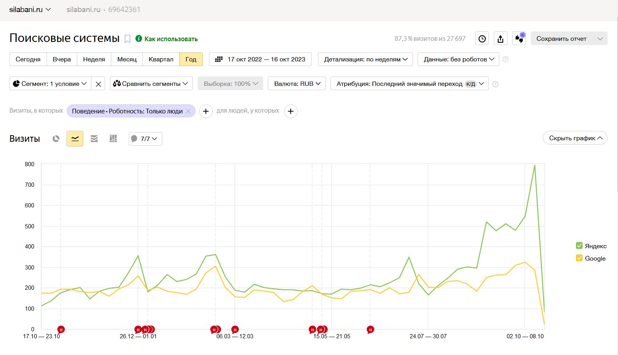Open the silabani.ru site selector
Screen dimensions: 618x355
[30, 9]
